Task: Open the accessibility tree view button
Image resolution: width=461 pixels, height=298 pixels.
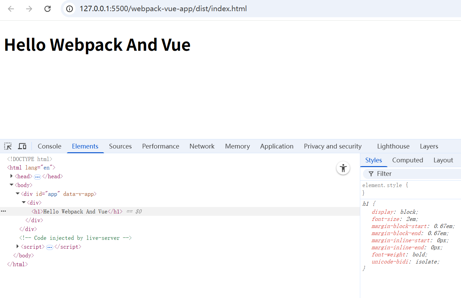Action: (343, 168)
